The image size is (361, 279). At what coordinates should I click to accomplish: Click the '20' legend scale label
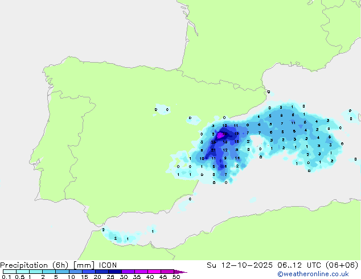coord(97,277)
